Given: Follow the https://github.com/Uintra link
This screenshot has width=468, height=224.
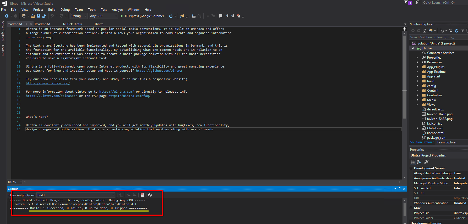Looking at the screenshot, I should [x=159, y=71].
